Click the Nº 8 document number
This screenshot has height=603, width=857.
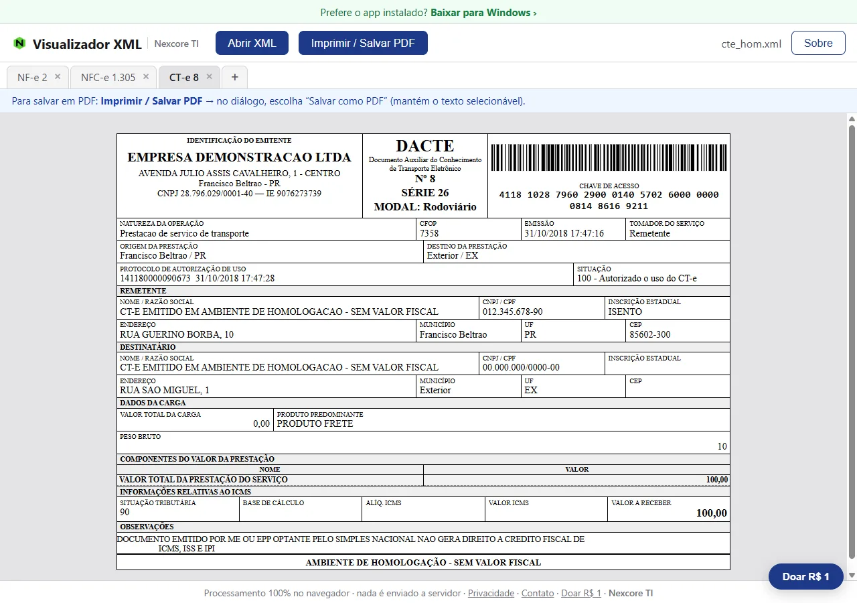coord(425,179)
